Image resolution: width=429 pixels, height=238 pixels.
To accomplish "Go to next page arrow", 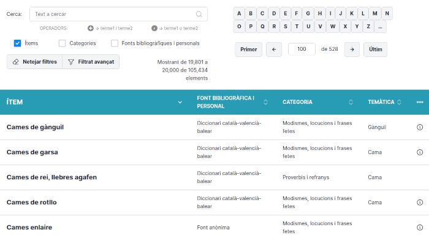I will click(x=352, y=50).
